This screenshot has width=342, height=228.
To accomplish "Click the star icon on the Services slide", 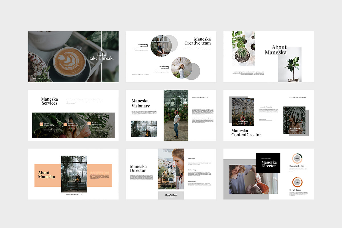I will pos(65,124).
